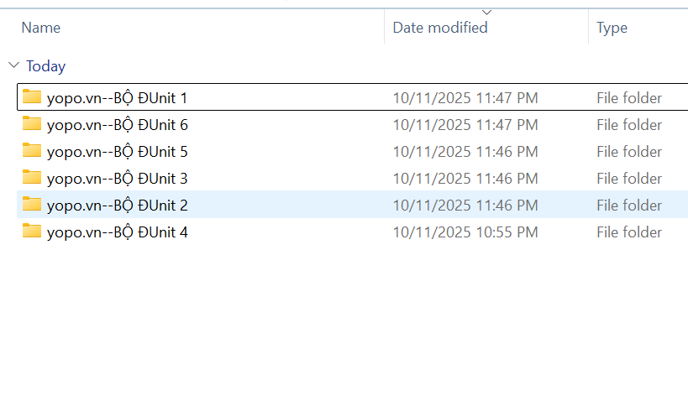Click the 10:55 PM date of Unit 4
The height and width of the screenshot is (406, 688).
pyautogui.click(x=465, y=232)
